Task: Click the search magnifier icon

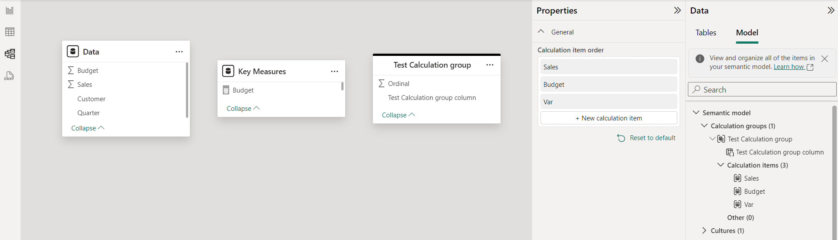Action: [x=697, y=89]
